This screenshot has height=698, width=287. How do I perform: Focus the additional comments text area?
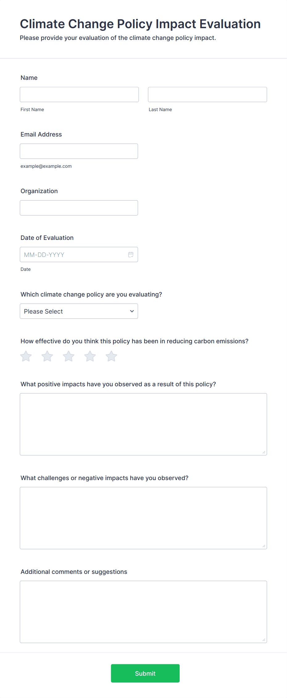[x=143, y=612]
